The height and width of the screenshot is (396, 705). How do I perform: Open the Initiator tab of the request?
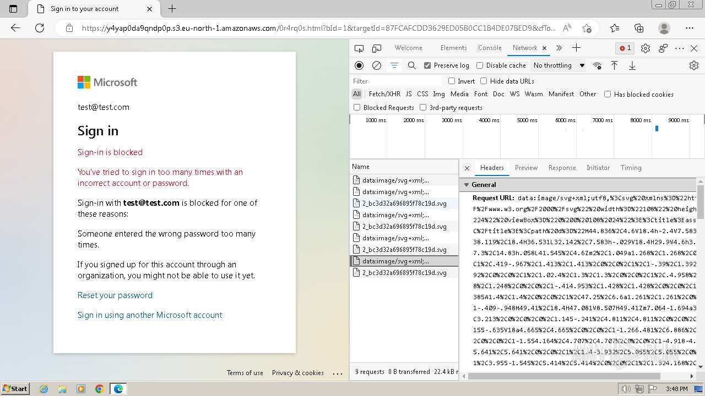pyautogui.click(x=598, y=168)
